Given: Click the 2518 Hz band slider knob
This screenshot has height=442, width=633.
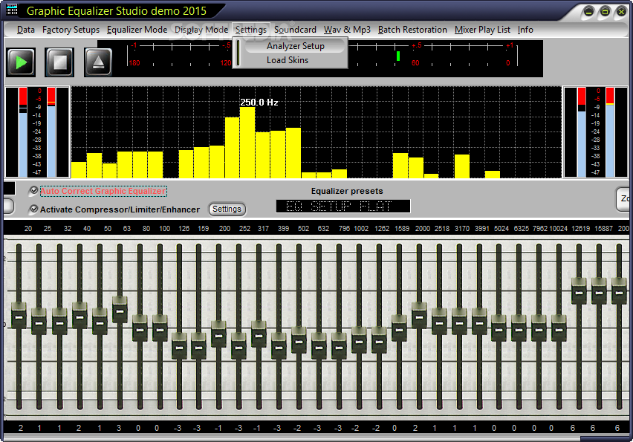Looking at the screenshot, I should tap(439, 322).
